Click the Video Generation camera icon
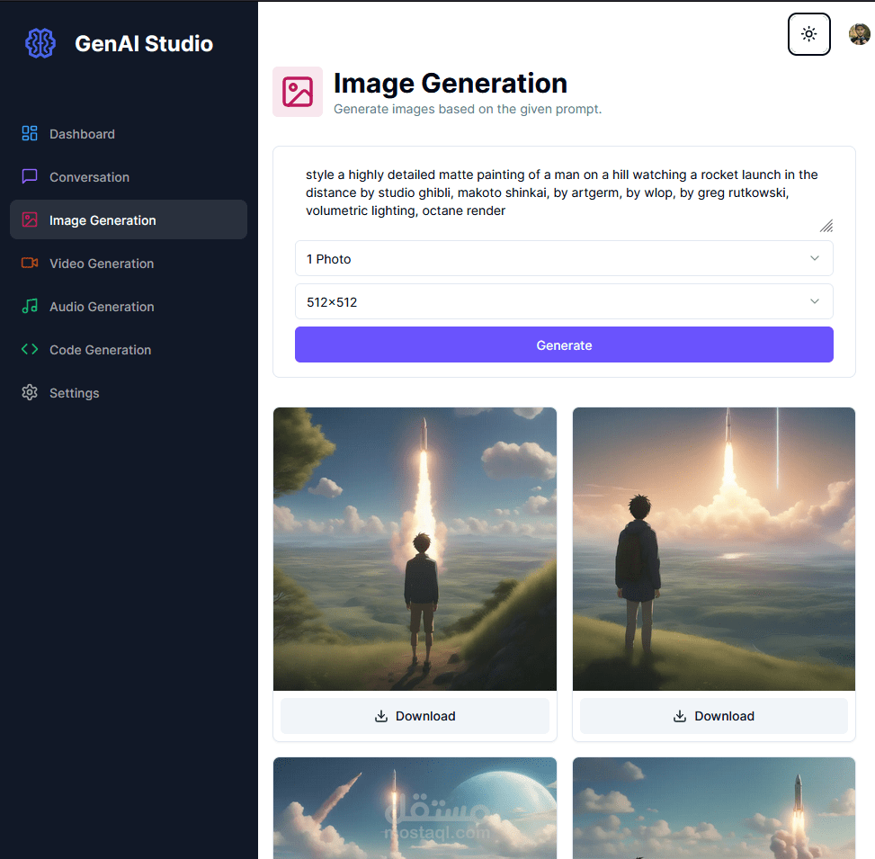Screen dimensions: 875x859 click(30, 263)
